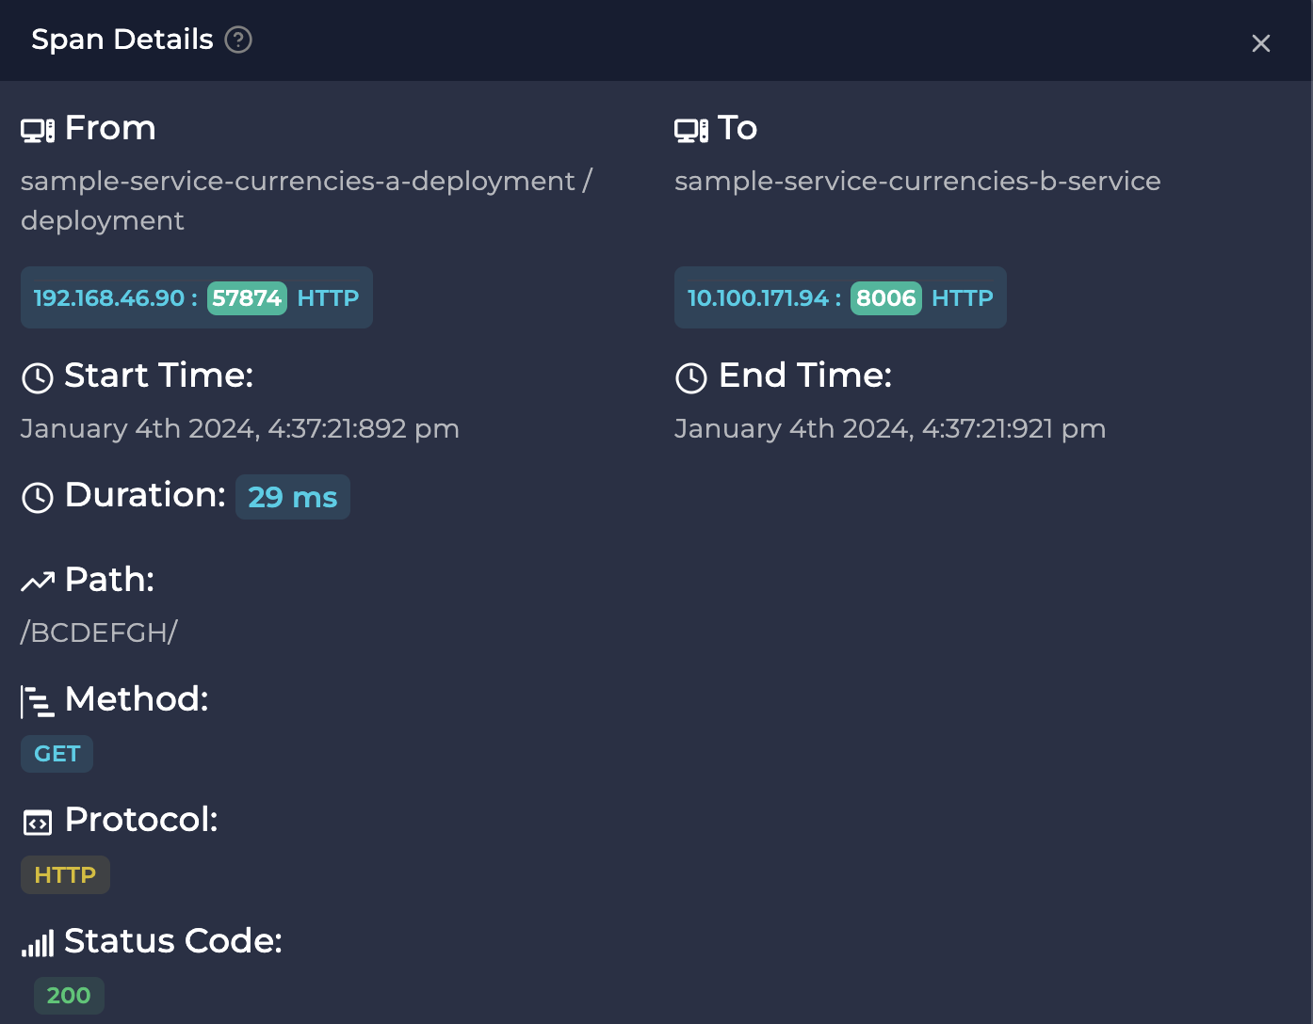Click the help icon beside Span Details

tap(238, 40)
